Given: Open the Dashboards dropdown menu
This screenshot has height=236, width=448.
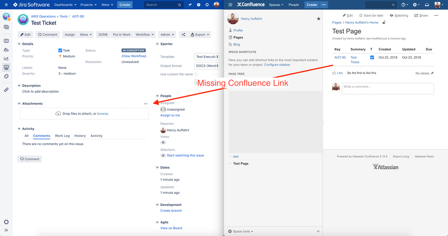Looking at the screenshot, I should pyautogui.click(x=65, y=4).
